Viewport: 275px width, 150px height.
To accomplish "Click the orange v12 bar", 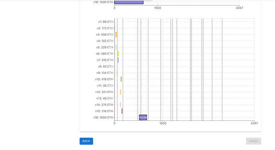I will pyautogui.click(x=121, y=92).
